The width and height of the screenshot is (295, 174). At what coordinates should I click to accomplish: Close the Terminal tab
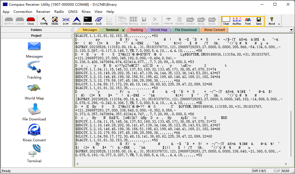coord(123,30)
